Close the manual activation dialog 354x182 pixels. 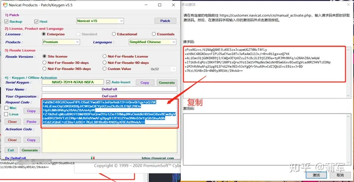(x=348, y=4)
